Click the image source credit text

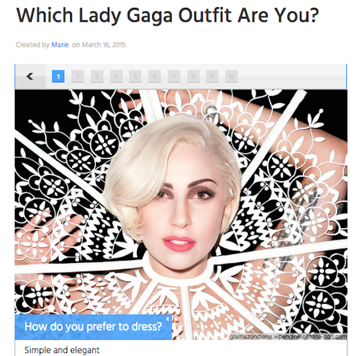pyautogui.click(x=289, y=337)
